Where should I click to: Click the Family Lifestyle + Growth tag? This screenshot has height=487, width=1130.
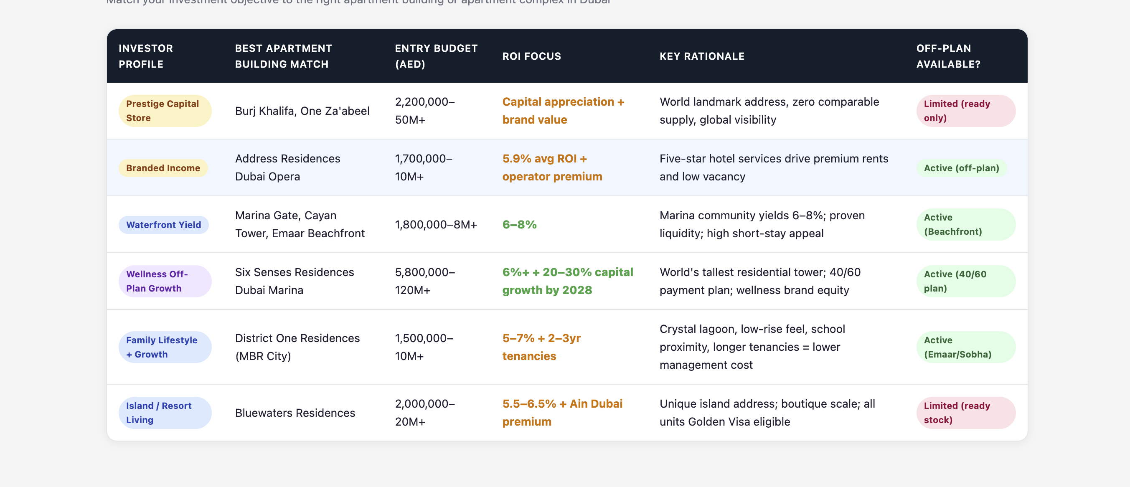165,347
